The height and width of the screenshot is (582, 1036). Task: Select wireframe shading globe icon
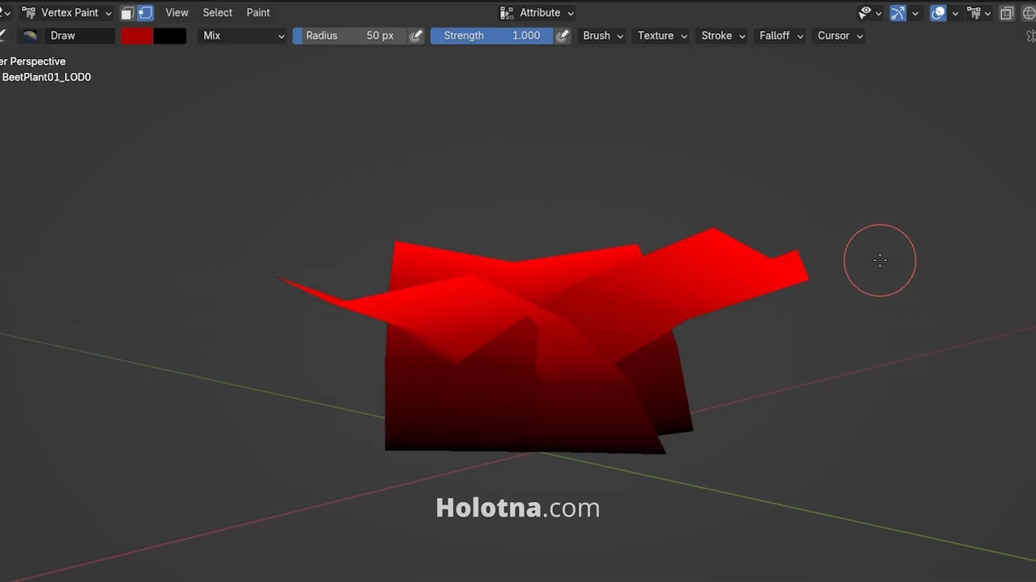[x=1029, y=13]
